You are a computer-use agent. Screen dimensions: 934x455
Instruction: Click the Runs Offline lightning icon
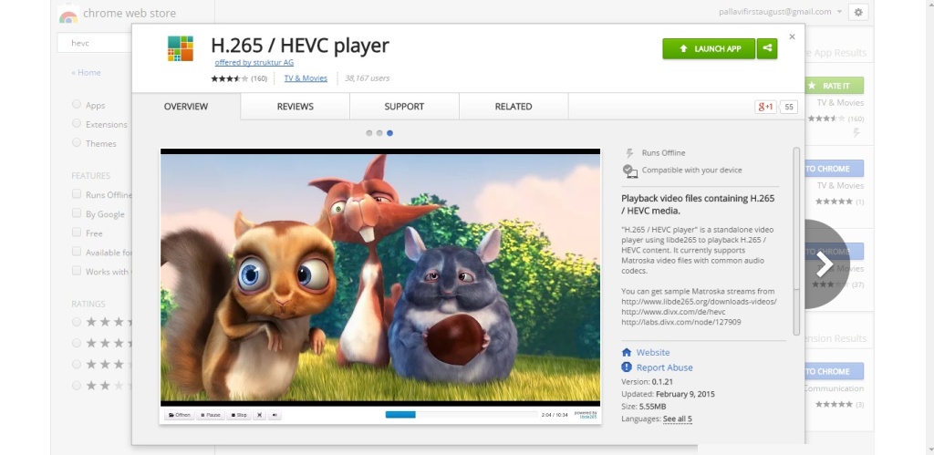(629, 153)
